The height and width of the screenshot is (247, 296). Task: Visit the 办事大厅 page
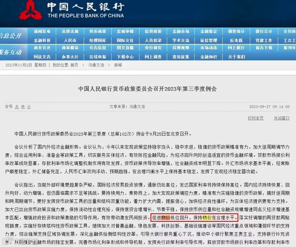pos(70,57)
